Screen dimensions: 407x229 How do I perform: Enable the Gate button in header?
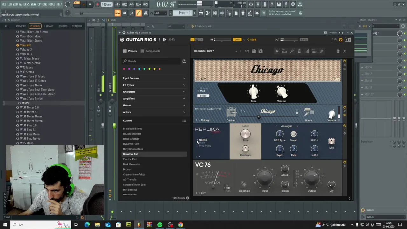(x=237, y=40)
